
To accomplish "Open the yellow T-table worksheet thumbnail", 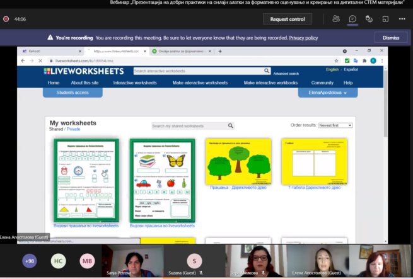I will [314, 162].
